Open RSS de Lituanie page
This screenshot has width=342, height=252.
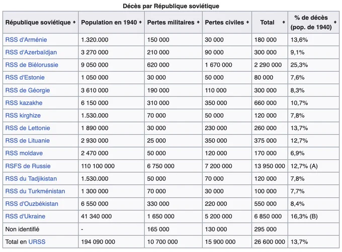coord(27,141)
